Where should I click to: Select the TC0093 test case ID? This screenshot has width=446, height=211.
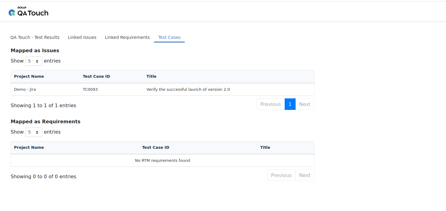pyautogui.click(x=90, y=90)
